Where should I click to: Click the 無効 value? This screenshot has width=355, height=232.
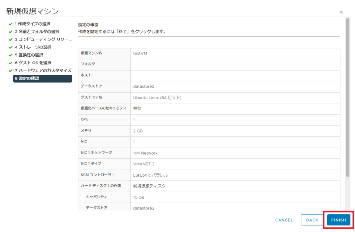point(137,109)
